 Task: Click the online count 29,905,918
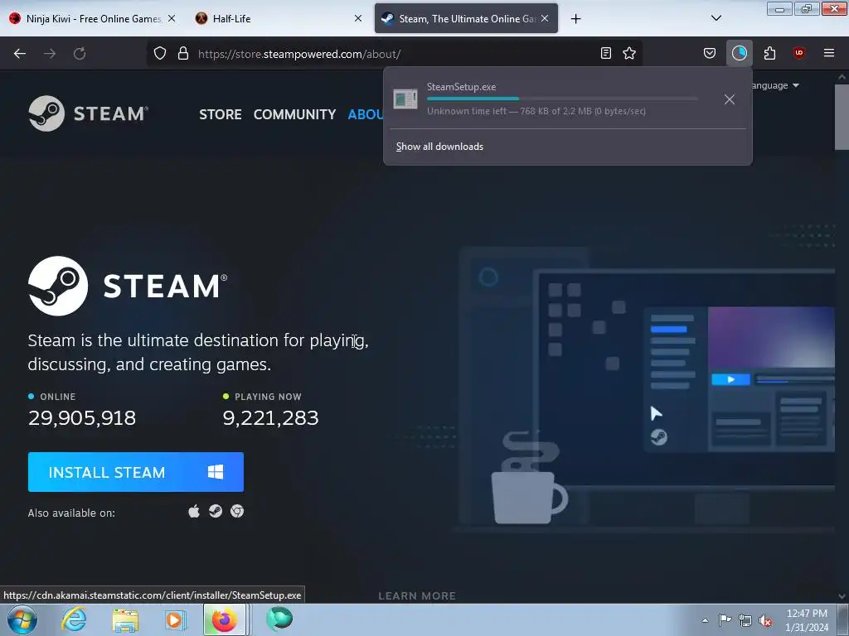pyautogui.click(x=82, y=417)
